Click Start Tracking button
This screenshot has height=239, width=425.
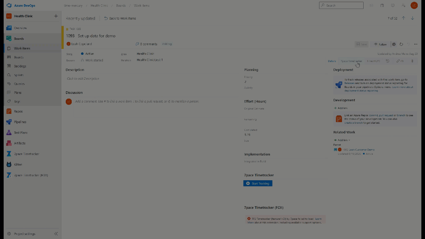[258, 183]
